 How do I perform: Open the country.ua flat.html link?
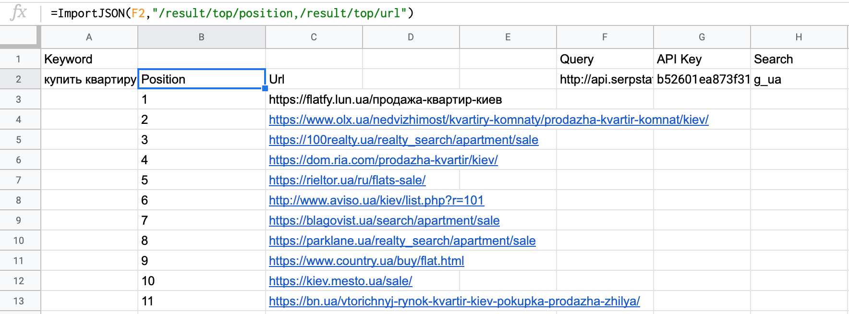tap(366, 261)
